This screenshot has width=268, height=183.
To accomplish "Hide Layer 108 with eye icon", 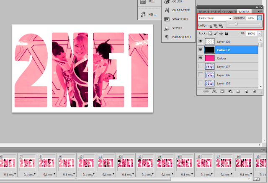I will [200, 41].
